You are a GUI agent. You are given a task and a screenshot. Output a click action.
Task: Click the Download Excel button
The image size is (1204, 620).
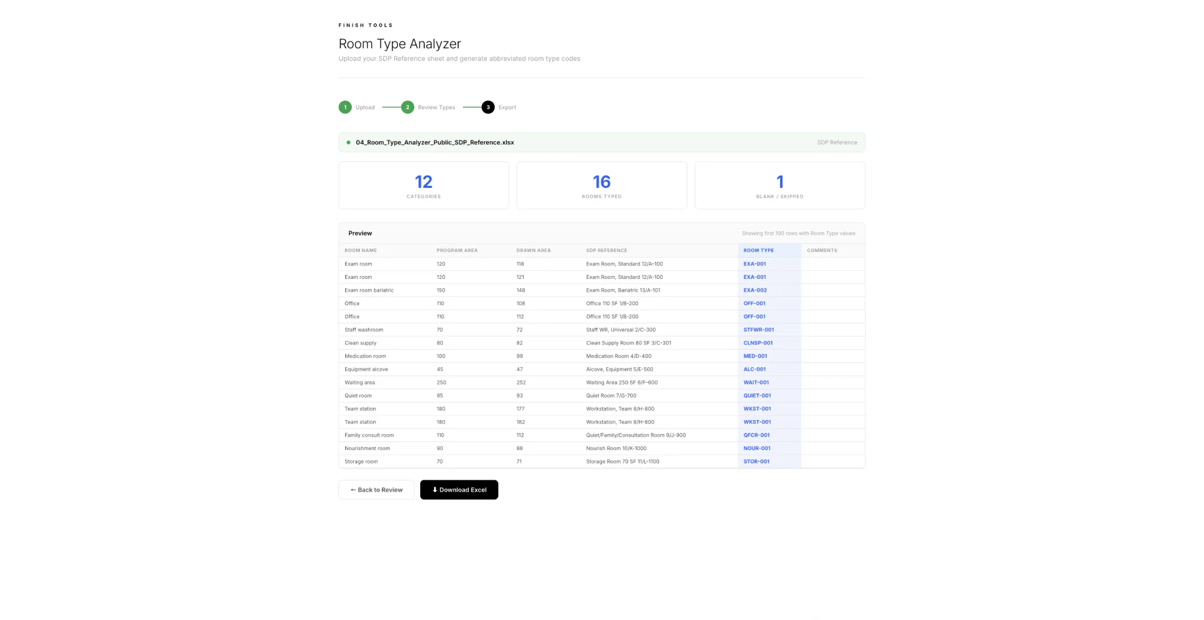(x=459, y=490)
